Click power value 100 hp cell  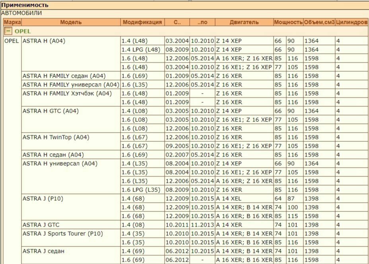click(294, 207)
